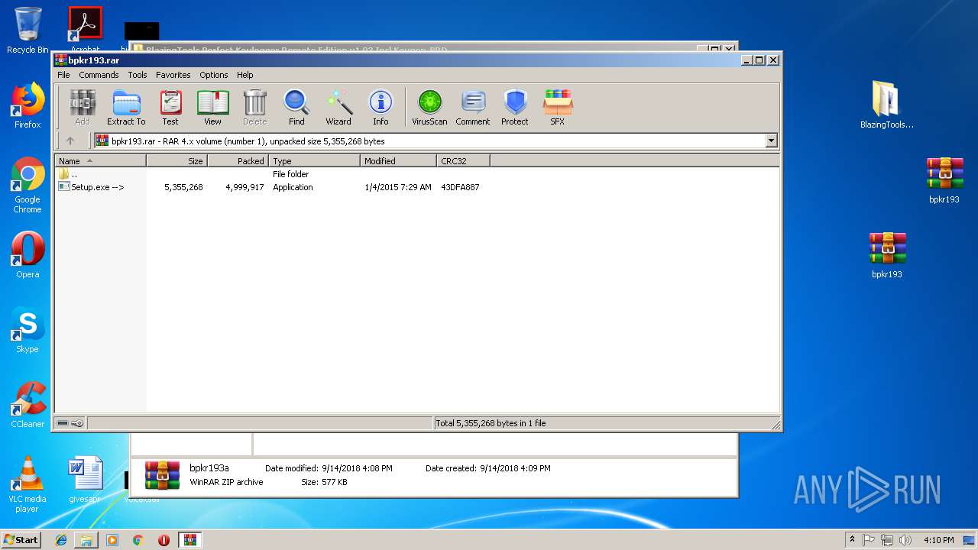Image resolution: width=978 pixels, height=550 pixels.
Task: Show archive Info
Action: (x=381, y=107)
